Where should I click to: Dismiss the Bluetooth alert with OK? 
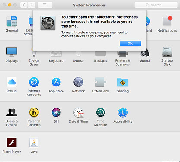[x=130, y=44]
